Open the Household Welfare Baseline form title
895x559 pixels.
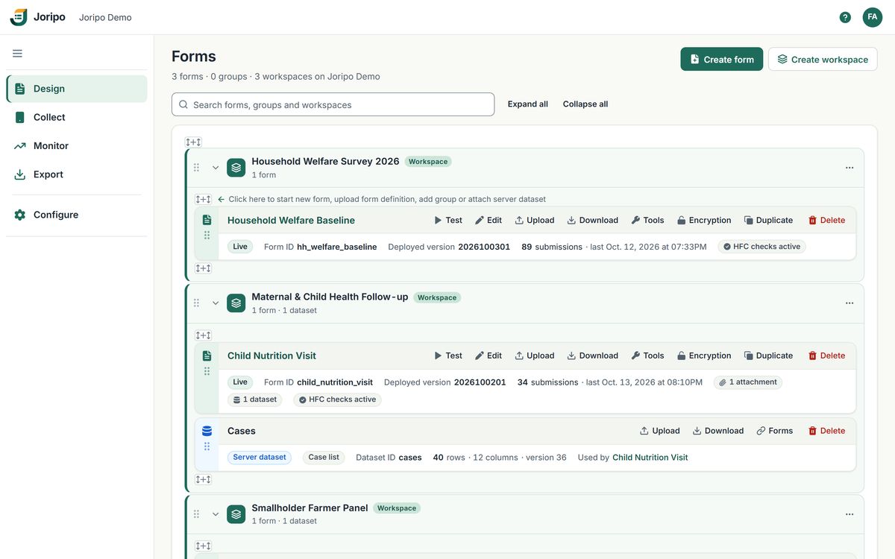click(291, 221)
